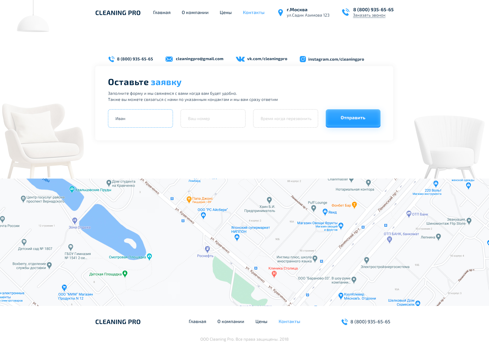
Task: Open Контакты in footer navigation
Action: tap(289, 322)
